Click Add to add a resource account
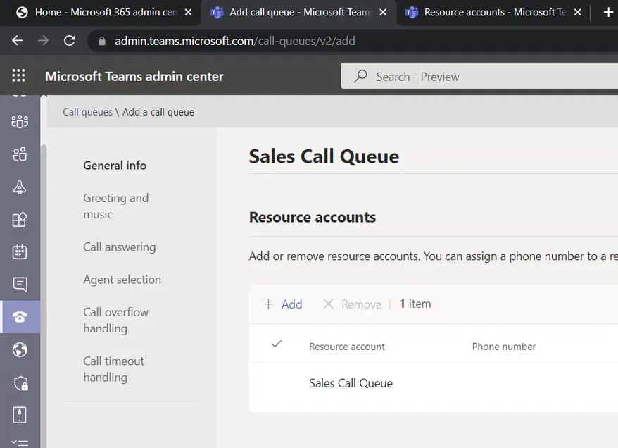The width and height of the screenshot is (618, 448). [283, 304]
